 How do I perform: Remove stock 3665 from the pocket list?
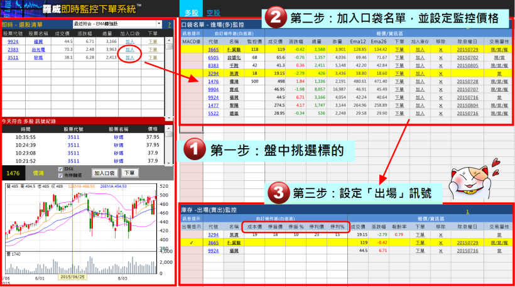coord(440,50)
